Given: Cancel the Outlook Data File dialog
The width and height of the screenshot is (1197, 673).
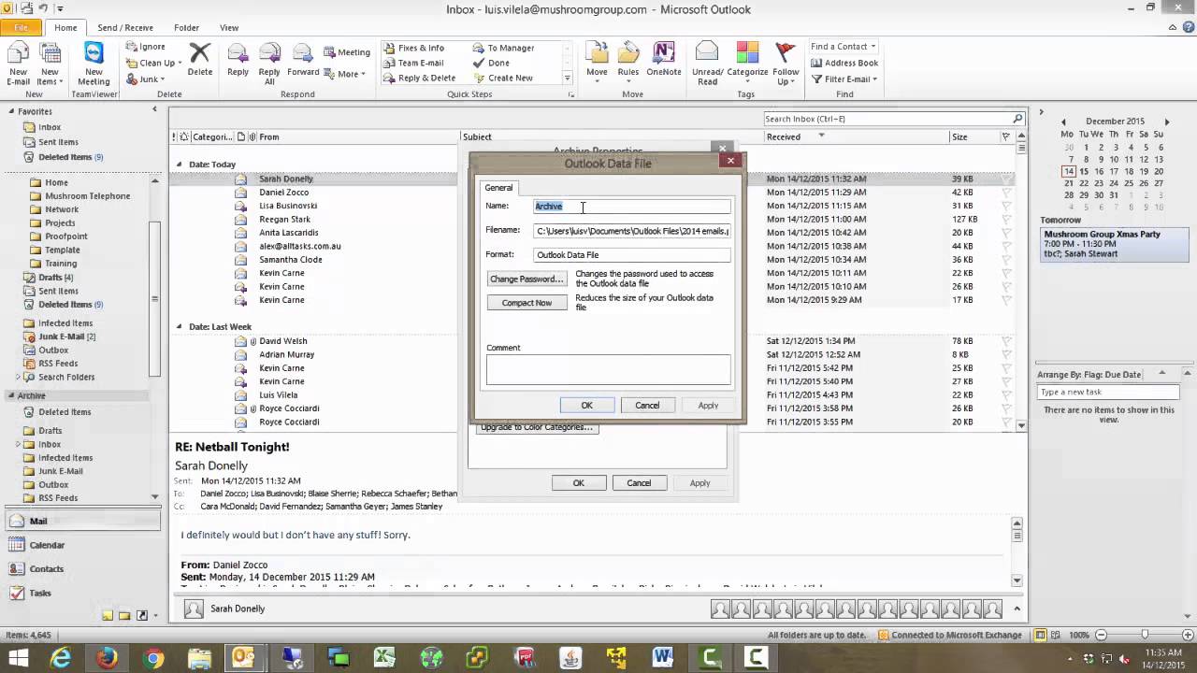Looking at the screenshot, I should click(647, 405).
